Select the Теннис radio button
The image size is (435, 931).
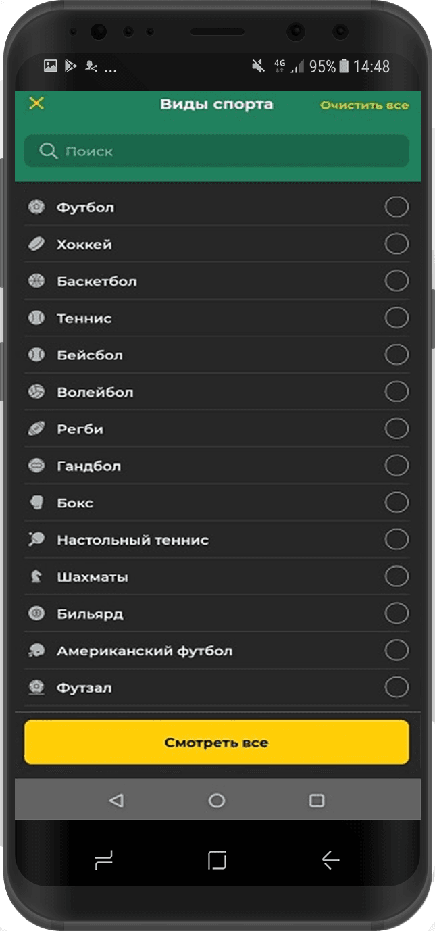point(396,318)
